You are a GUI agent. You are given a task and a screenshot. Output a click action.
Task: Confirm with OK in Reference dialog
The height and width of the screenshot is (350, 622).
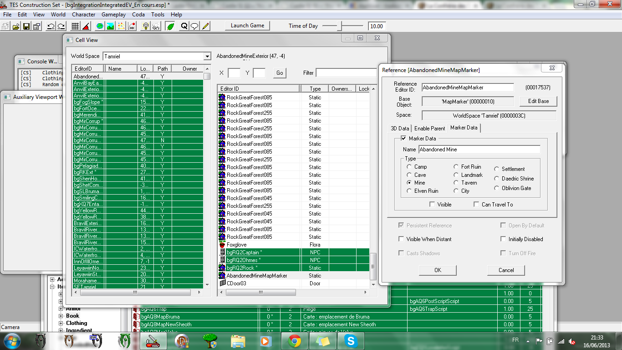438,270
